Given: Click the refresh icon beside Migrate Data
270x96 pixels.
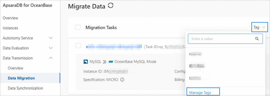Looking at the screenshot, I should point(111,6).
